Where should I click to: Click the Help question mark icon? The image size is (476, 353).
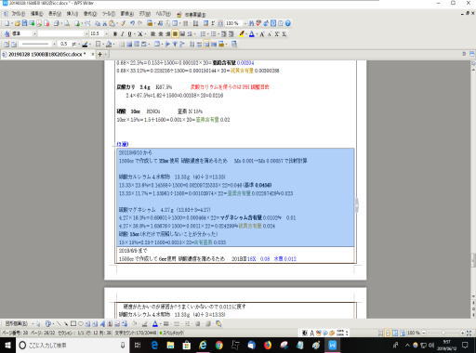pos(288,23)
